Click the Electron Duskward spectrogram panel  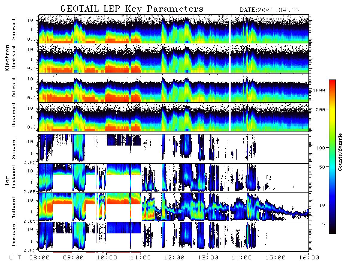[174, 58]
